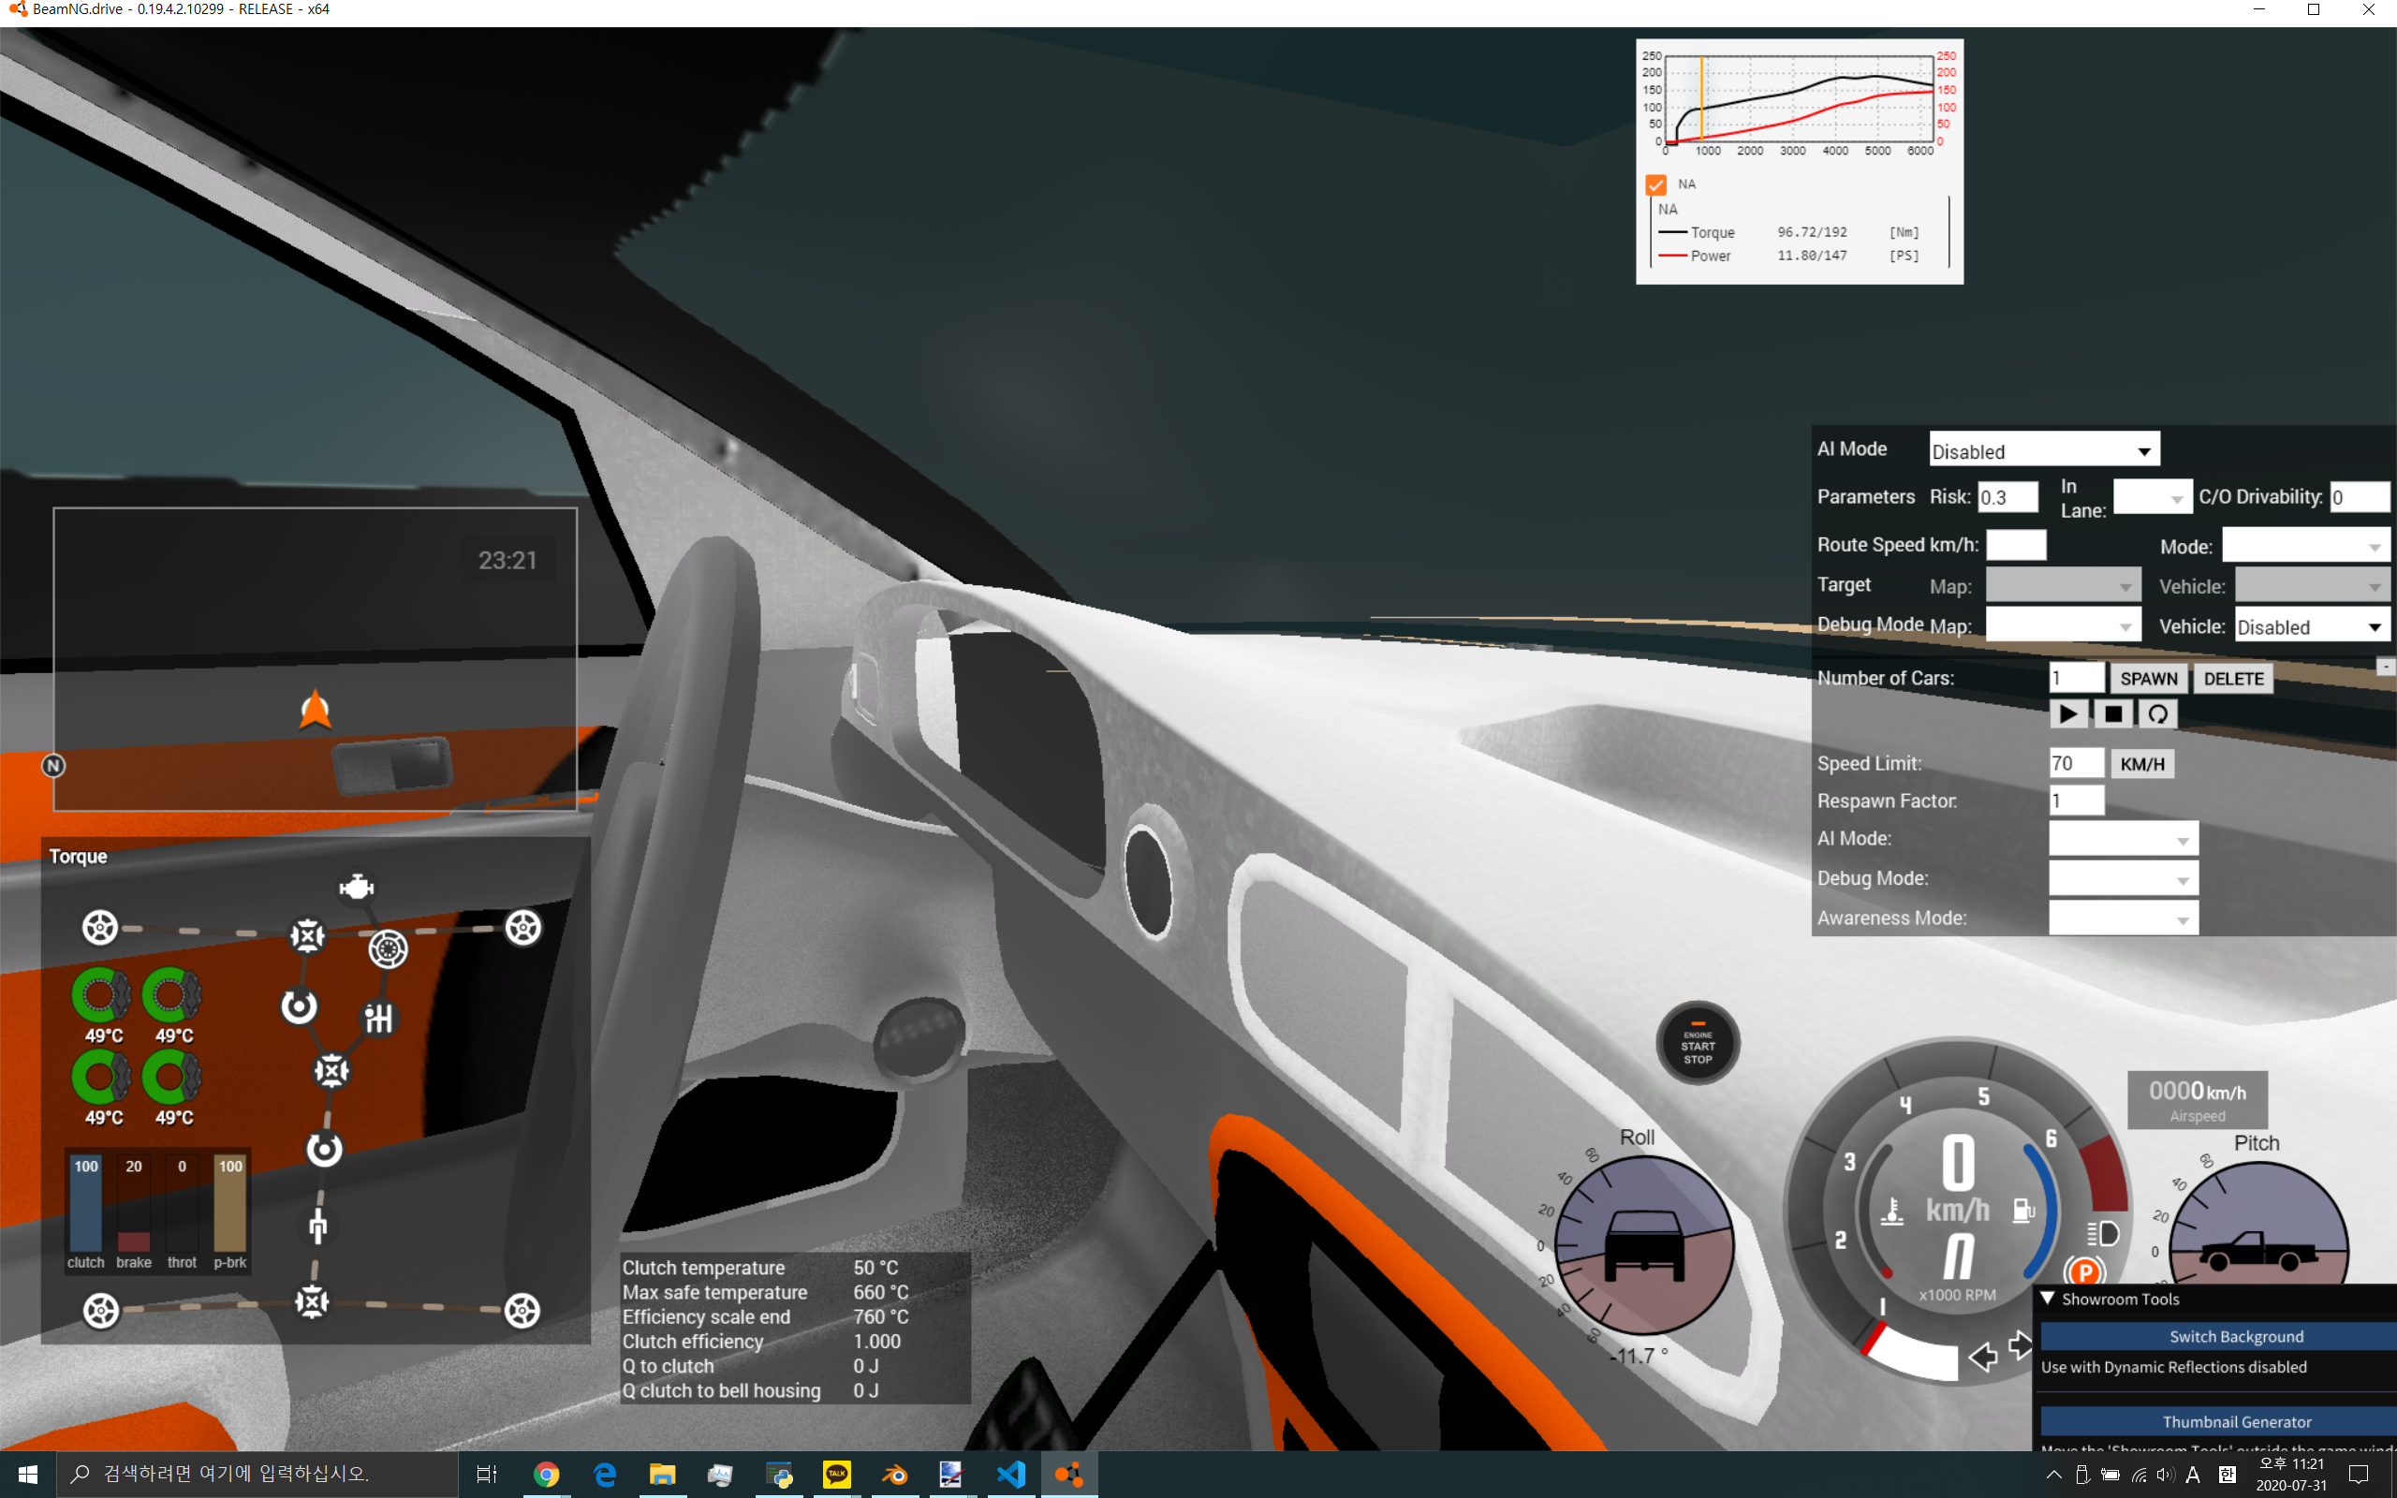Toggle the headlight indicator on tachometer

point(2103,1233)
